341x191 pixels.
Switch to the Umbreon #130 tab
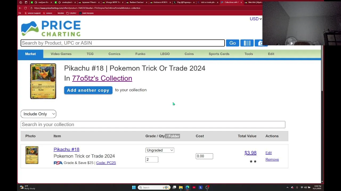coord(160,2)
